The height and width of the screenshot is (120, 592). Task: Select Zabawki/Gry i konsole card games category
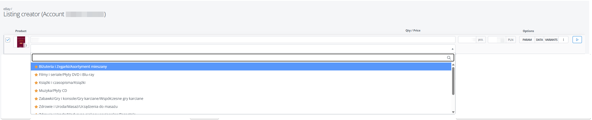[91, 99]
